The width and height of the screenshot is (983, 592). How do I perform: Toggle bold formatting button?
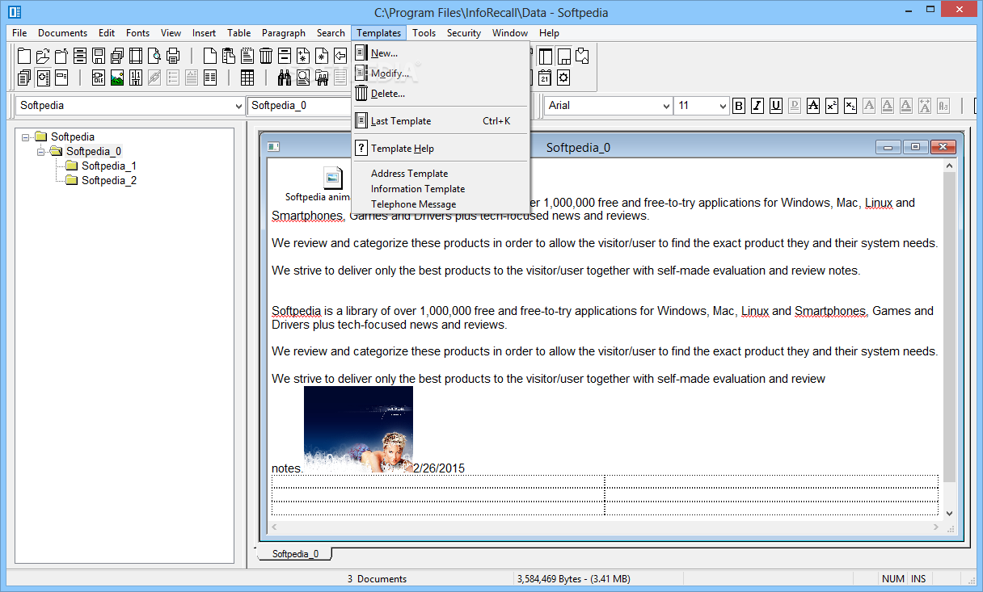point(738,106)
